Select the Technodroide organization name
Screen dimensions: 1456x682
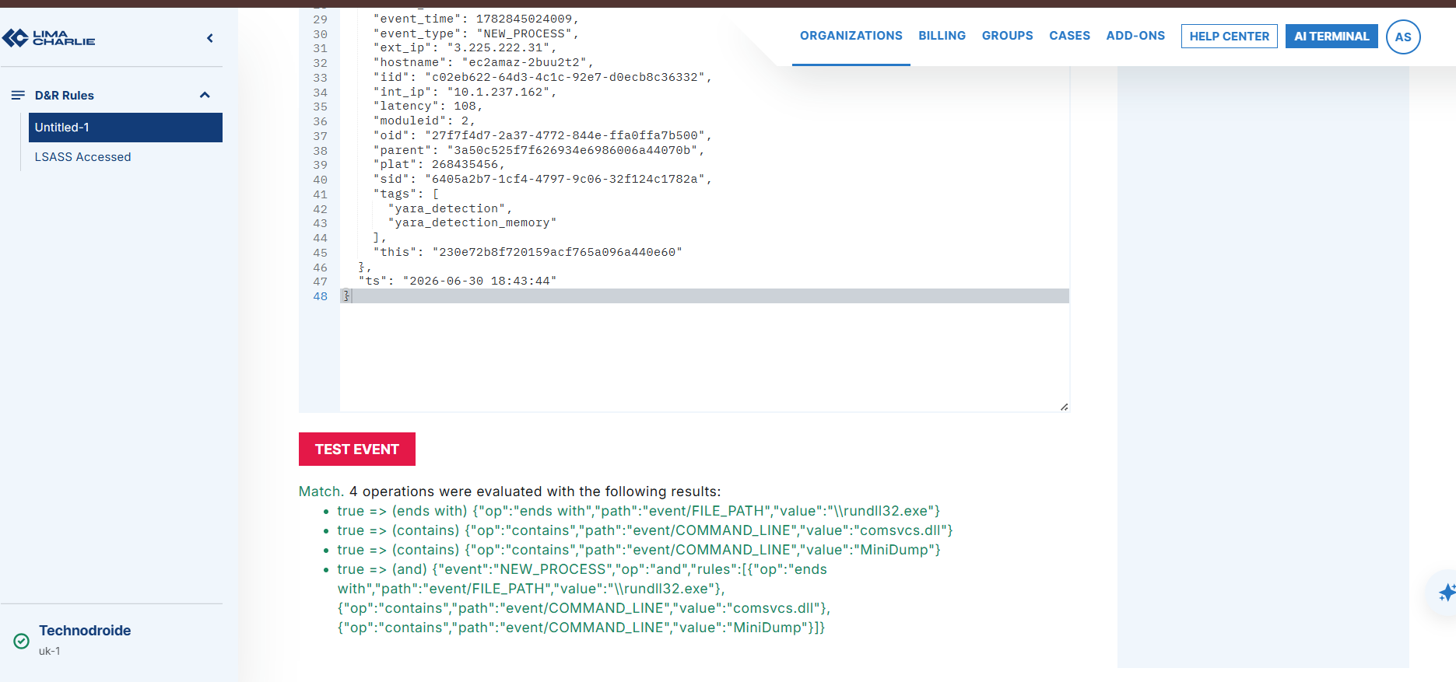point(85,631)
